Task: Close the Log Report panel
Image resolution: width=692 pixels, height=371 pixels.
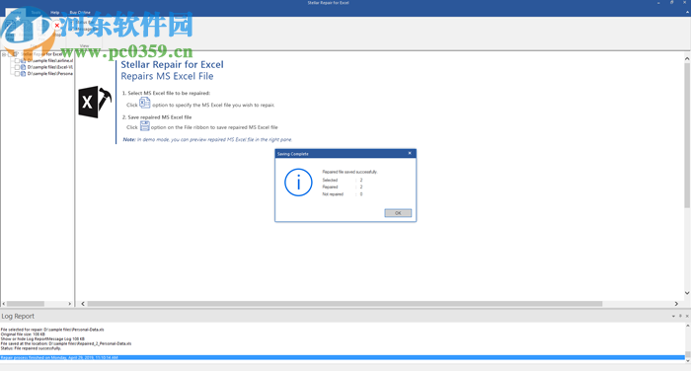Action: (687, 316)
